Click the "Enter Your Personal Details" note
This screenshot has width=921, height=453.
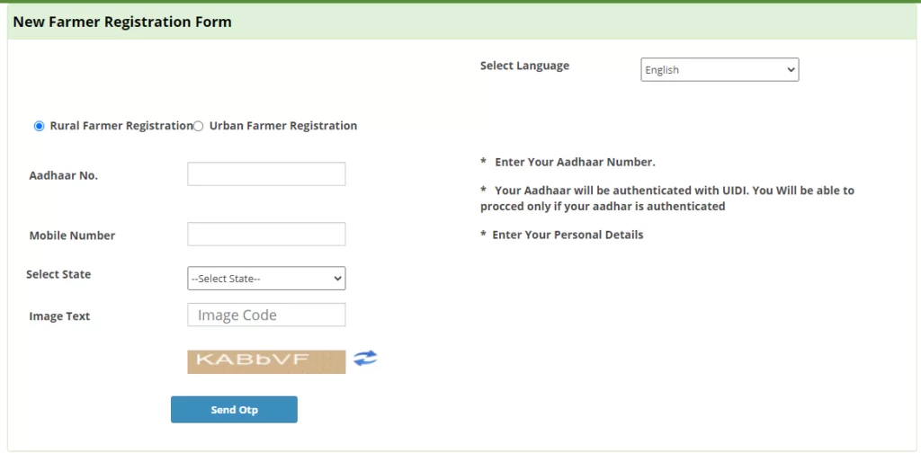pyautogui.click(x=568, y=235)
